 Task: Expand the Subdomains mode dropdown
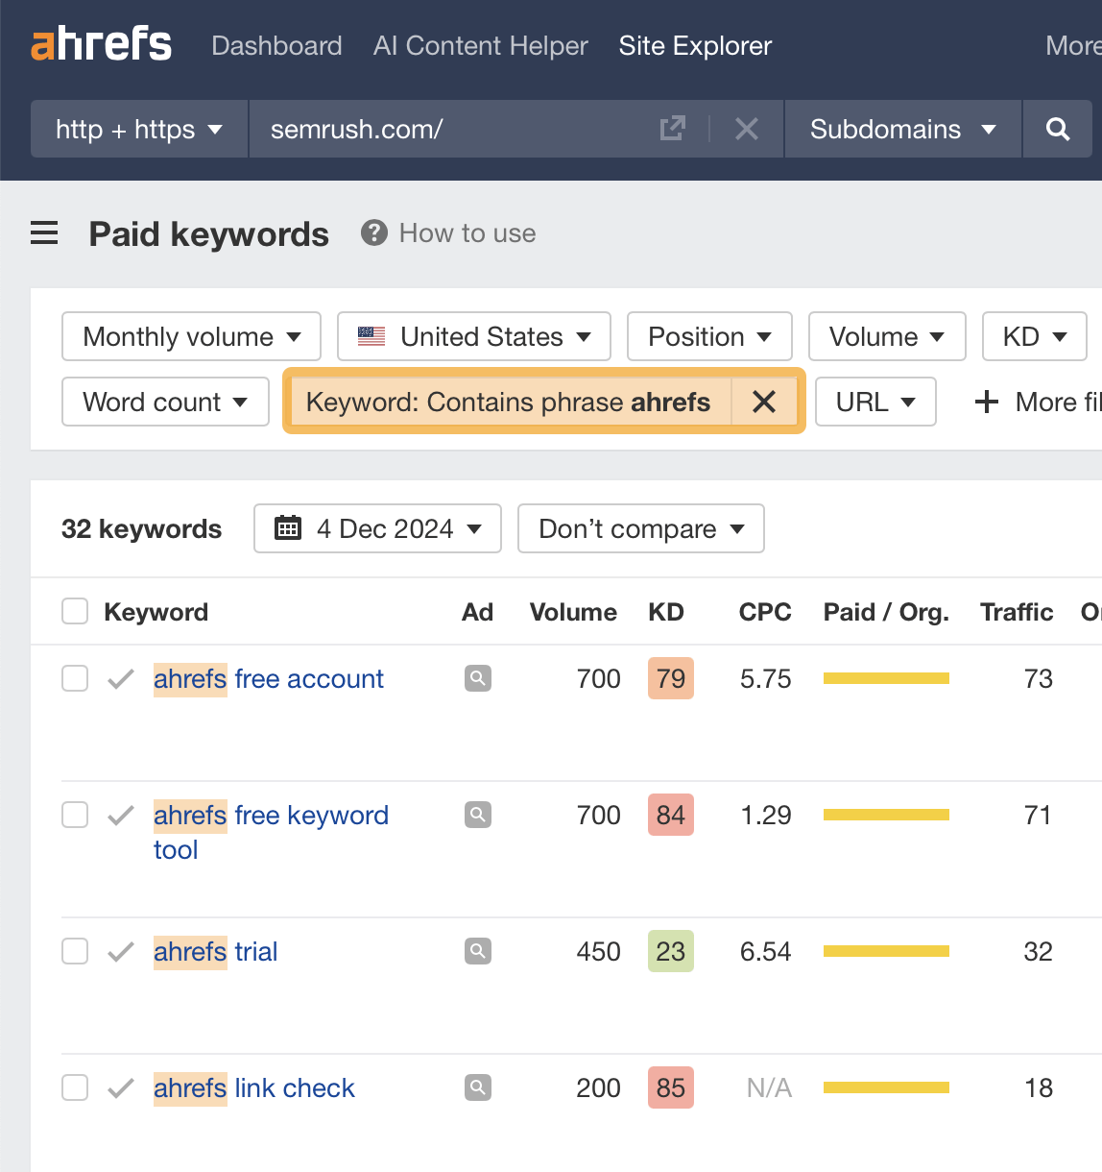(901, 129)
